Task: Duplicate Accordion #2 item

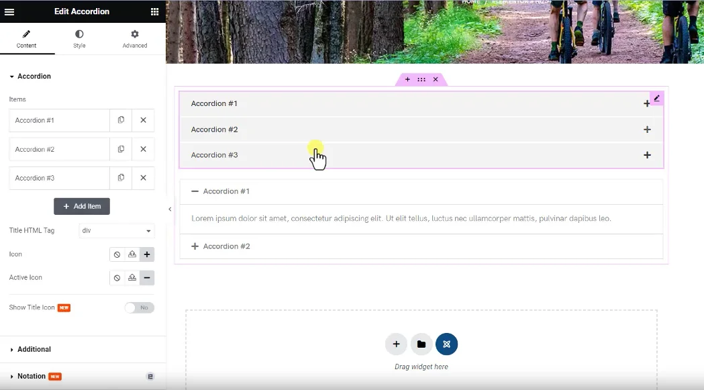Action: pyautogui.click(x=121, y=149)
